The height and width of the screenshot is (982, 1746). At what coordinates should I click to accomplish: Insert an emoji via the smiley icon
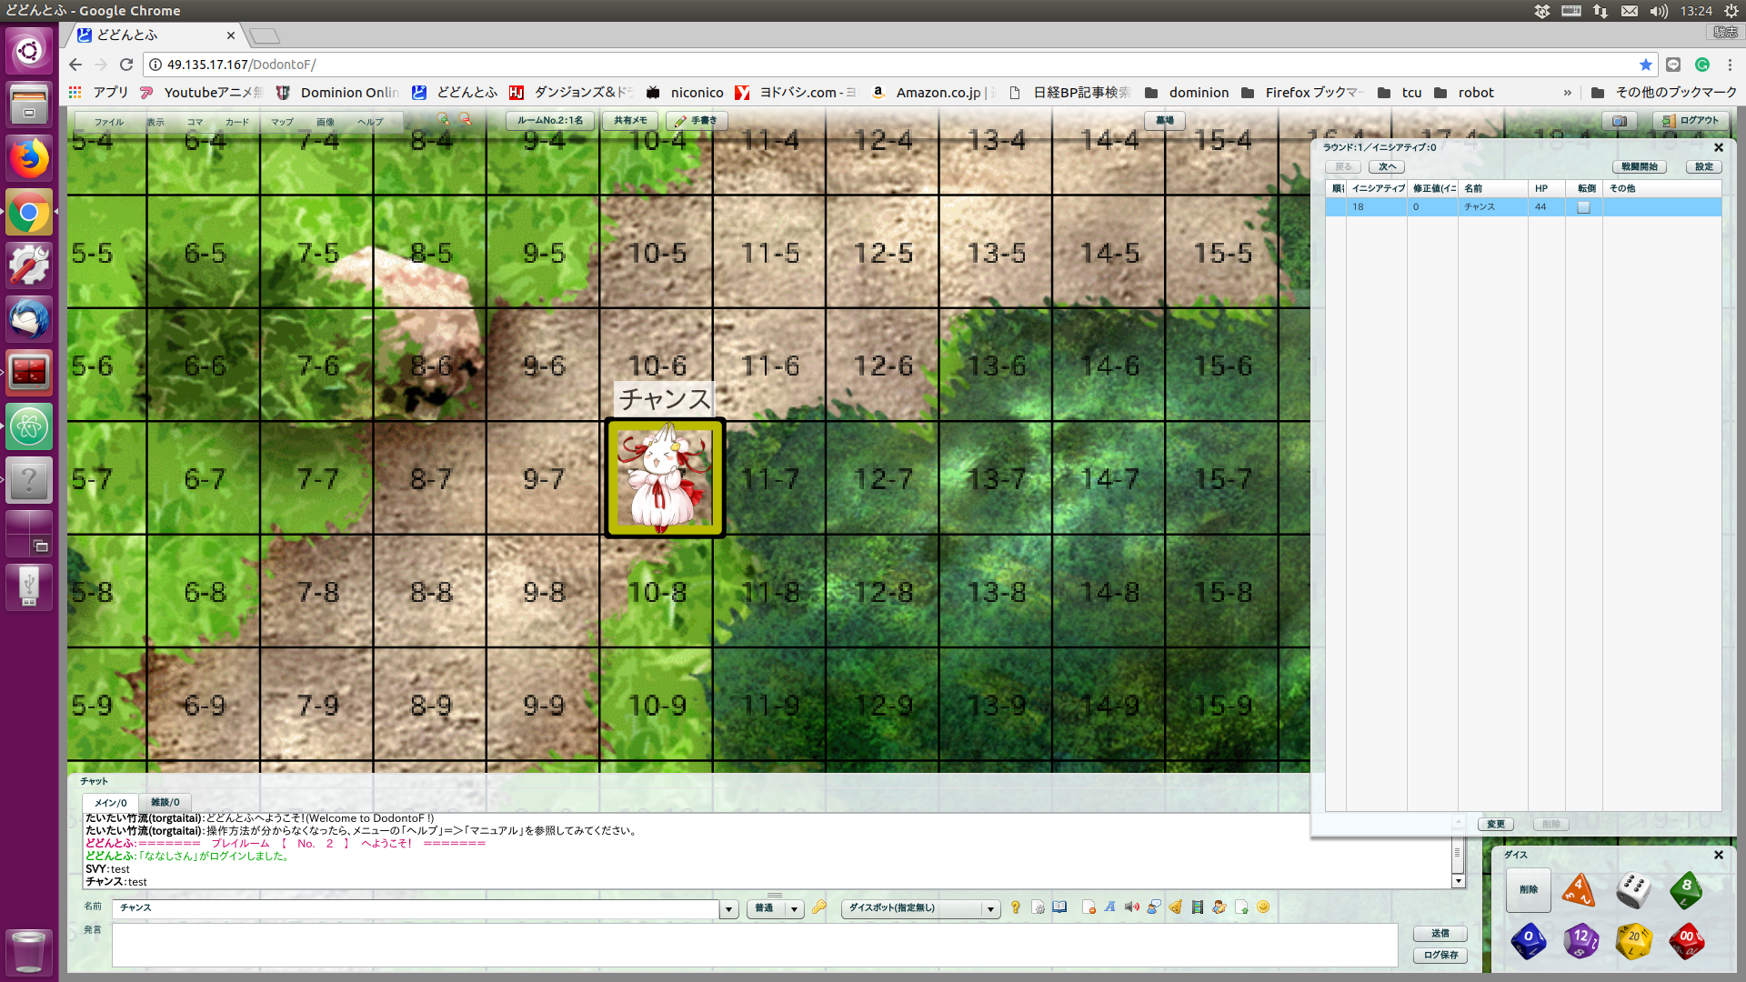pyautogui.click(x=1263, y=907)
